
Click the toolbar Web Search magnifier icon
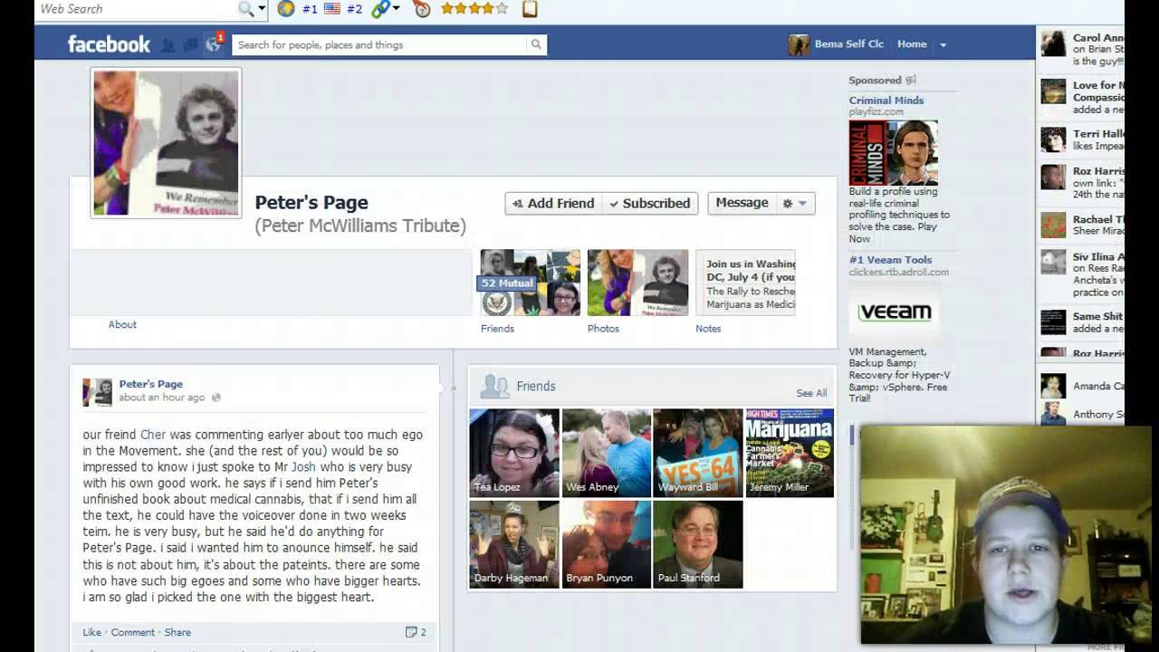tap(246, 9)
